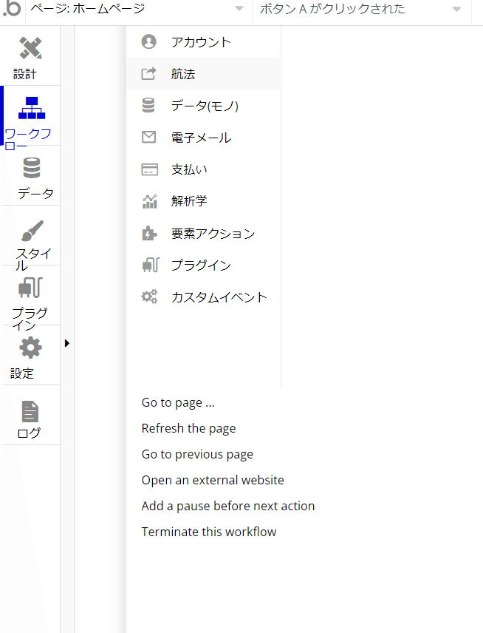Click the カスタムイベント gears icon
Image resolution: width=483 pixels, height=633 pixels.
click(149, 297)
